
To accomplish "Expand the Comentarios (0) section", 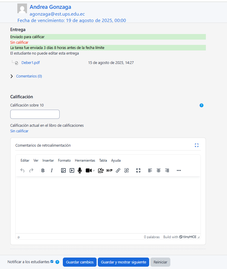I will (x=29, y=76).
